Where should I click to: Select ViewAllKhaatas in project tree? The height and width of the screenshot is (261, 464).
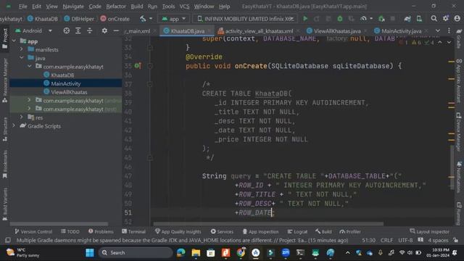click(69, 92)
